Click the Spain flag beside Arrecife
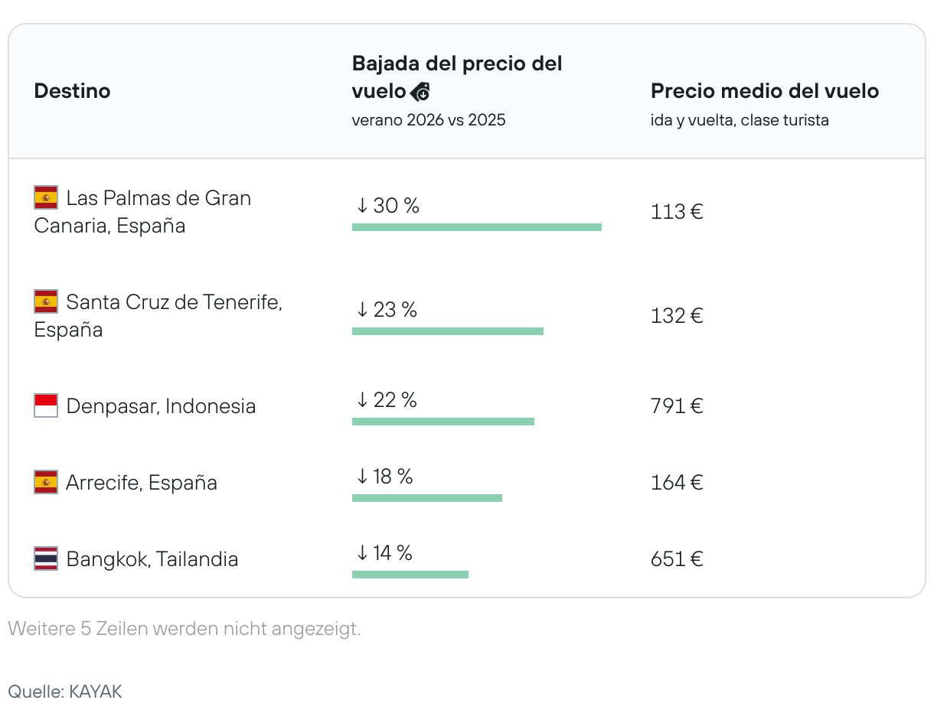This screenshot has width=934, height=713. point(46,482)
